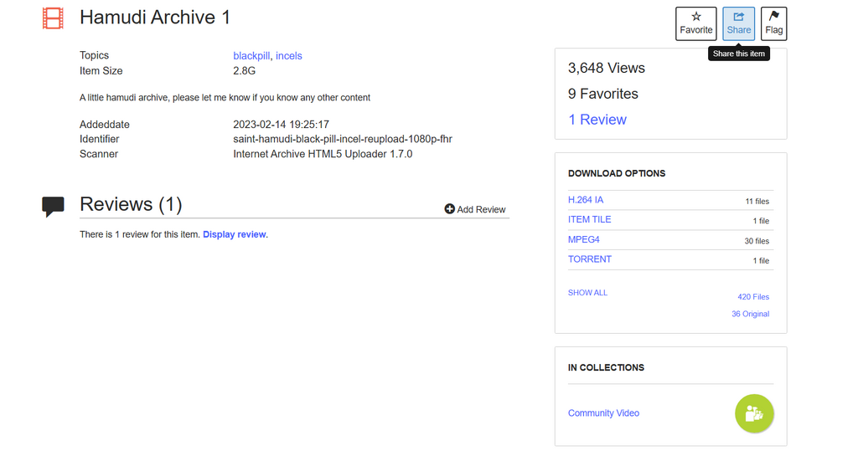The height and width of the screenshot is (456, 858).
Task: Click the 'A little hamudi archive' description
Action: tap(225, 98)
